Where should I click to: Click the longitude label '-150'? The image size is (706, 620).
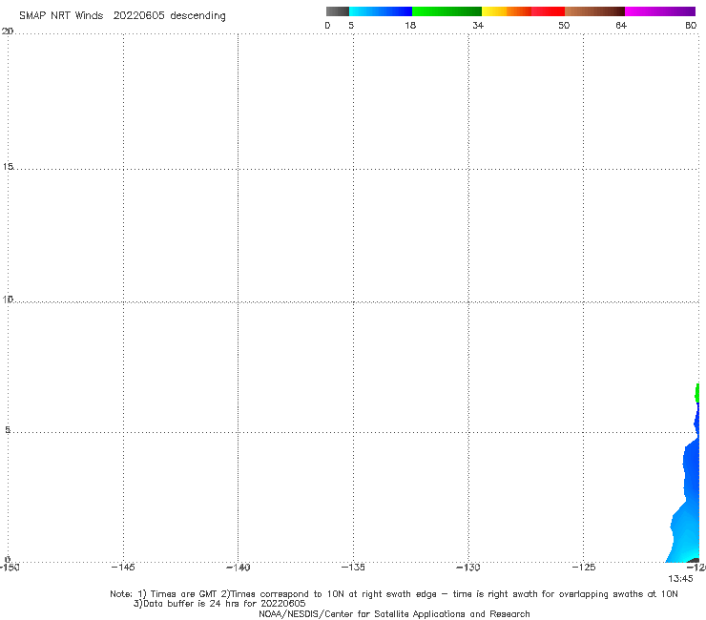tap(9, 568)
